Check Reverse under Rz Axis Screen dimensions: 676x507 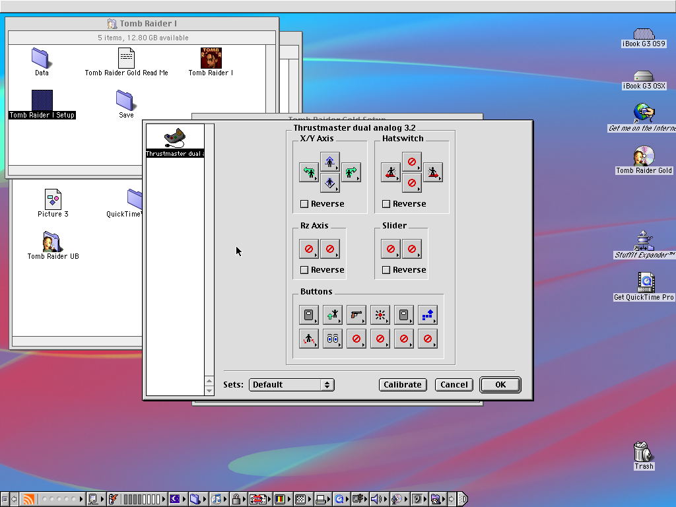pos(304,270)
